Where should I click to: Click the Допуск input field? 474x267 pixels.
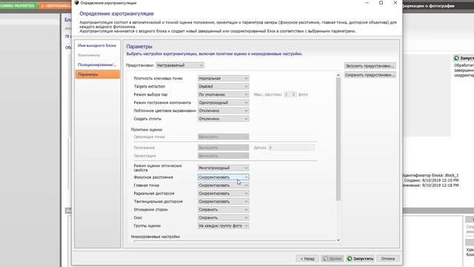[x=291, y=148]
